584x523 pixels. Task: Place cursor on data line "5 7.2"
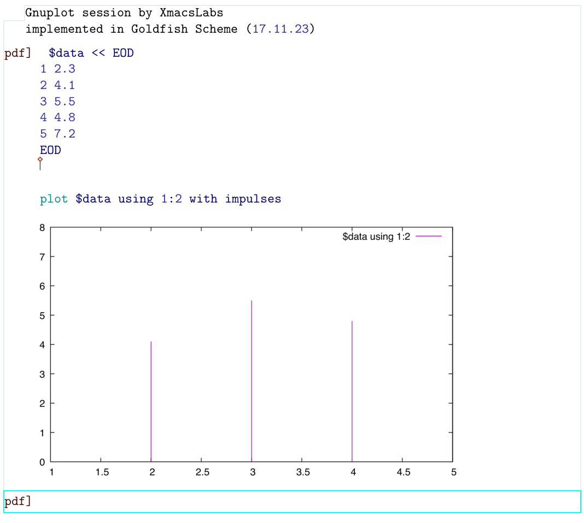click(57, 134)
